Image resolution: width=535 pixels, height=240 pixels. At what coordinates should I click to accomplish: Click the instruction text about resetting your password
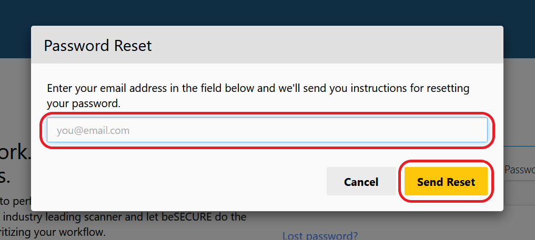258,96
